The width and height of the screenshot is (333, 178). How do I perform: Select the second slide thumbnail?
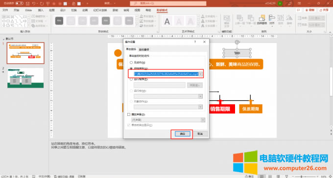click(25, 78)
